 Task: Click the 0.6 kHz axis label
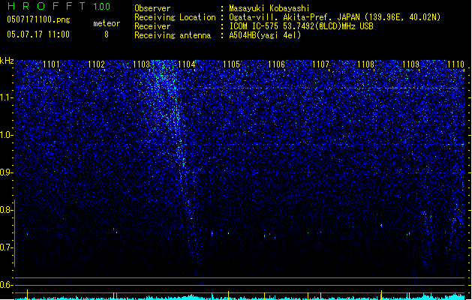click(6, 285)
